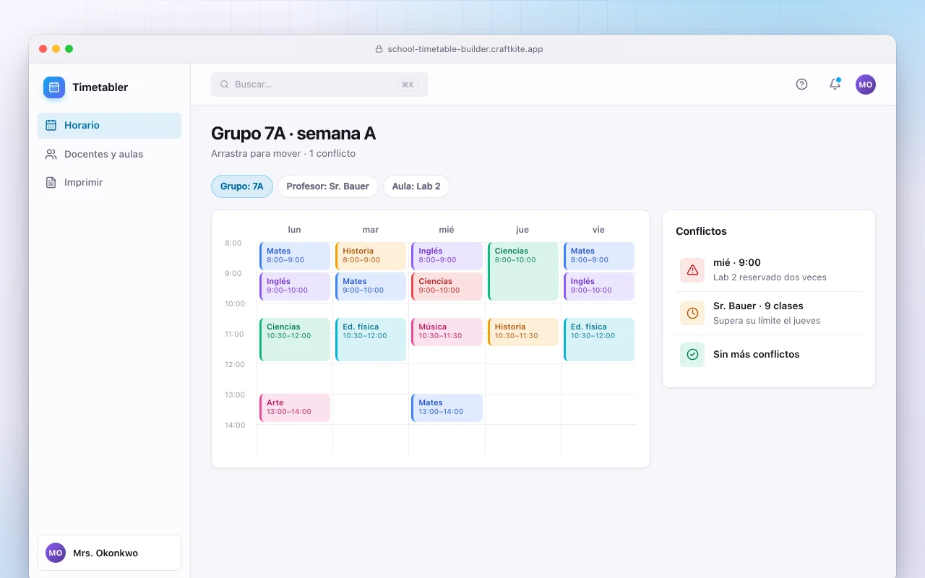This screenshot has width=925, height=578.
Task: Select Friday Mates 8:00–9:00 block
Action: click(599, 256)
